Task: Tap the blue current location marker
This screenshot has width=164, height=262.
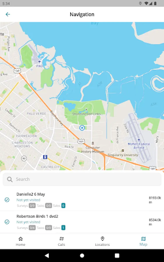Action: 82,128
